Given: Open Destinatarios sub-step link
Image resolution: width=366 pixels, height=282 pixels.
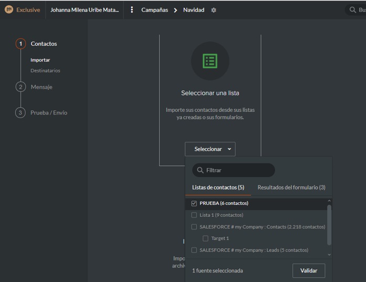Looking at the screenshot, I should click(x=45, y=70).
